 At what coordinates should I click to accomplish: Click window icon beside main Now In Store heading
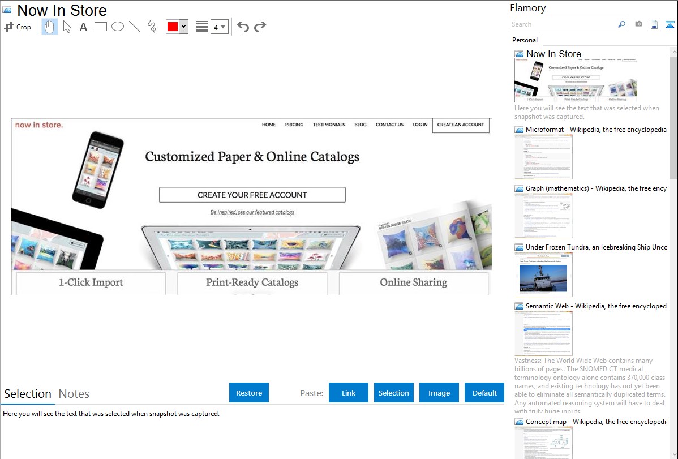(7, 9)
